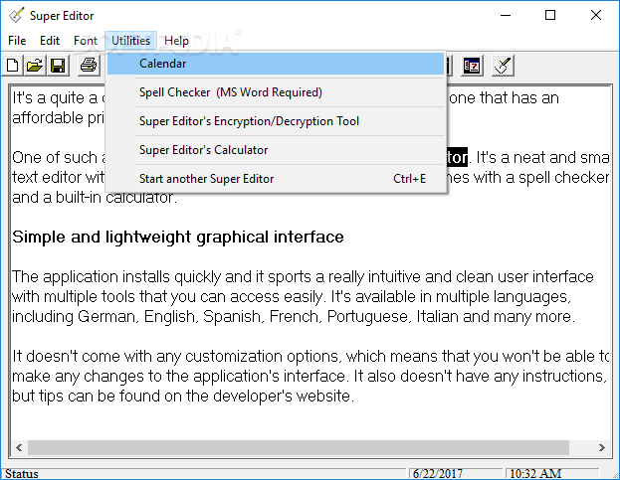Click the Save floppy disk icon
The height and width of the screenshot is (480, 620).
click(58, 66)
